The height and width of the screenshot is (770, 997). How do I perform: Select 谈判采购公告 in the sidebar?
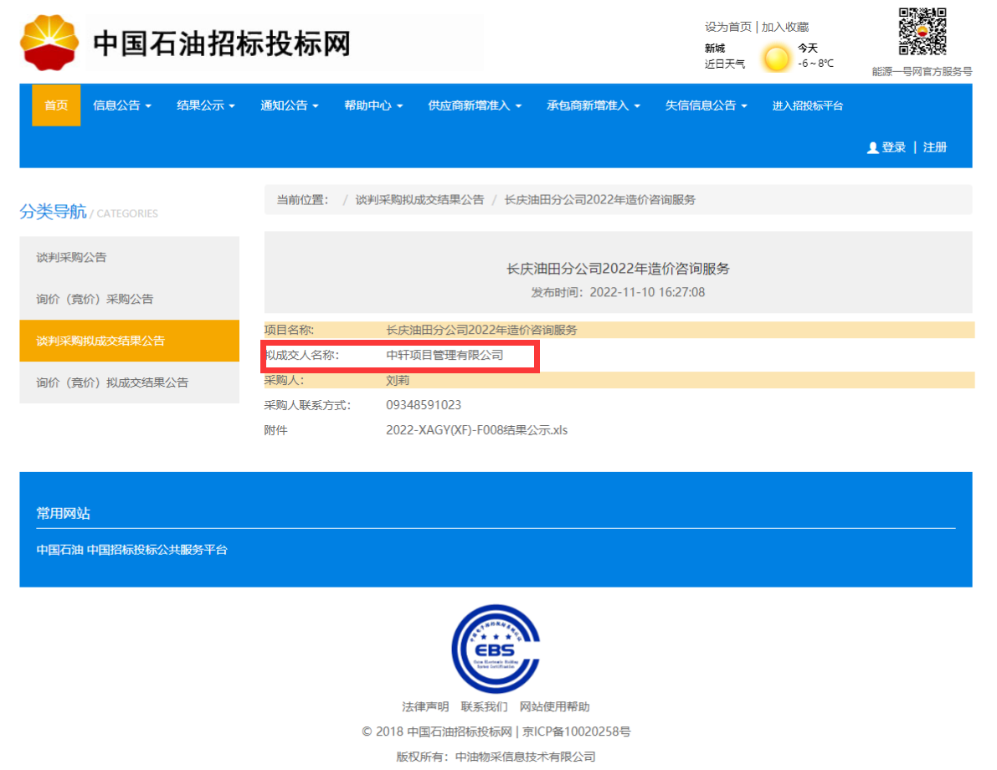(x=72, y=257)
